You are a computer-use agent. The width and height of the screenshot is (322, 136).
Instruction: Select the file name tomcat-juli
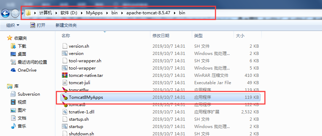[79, 83]
